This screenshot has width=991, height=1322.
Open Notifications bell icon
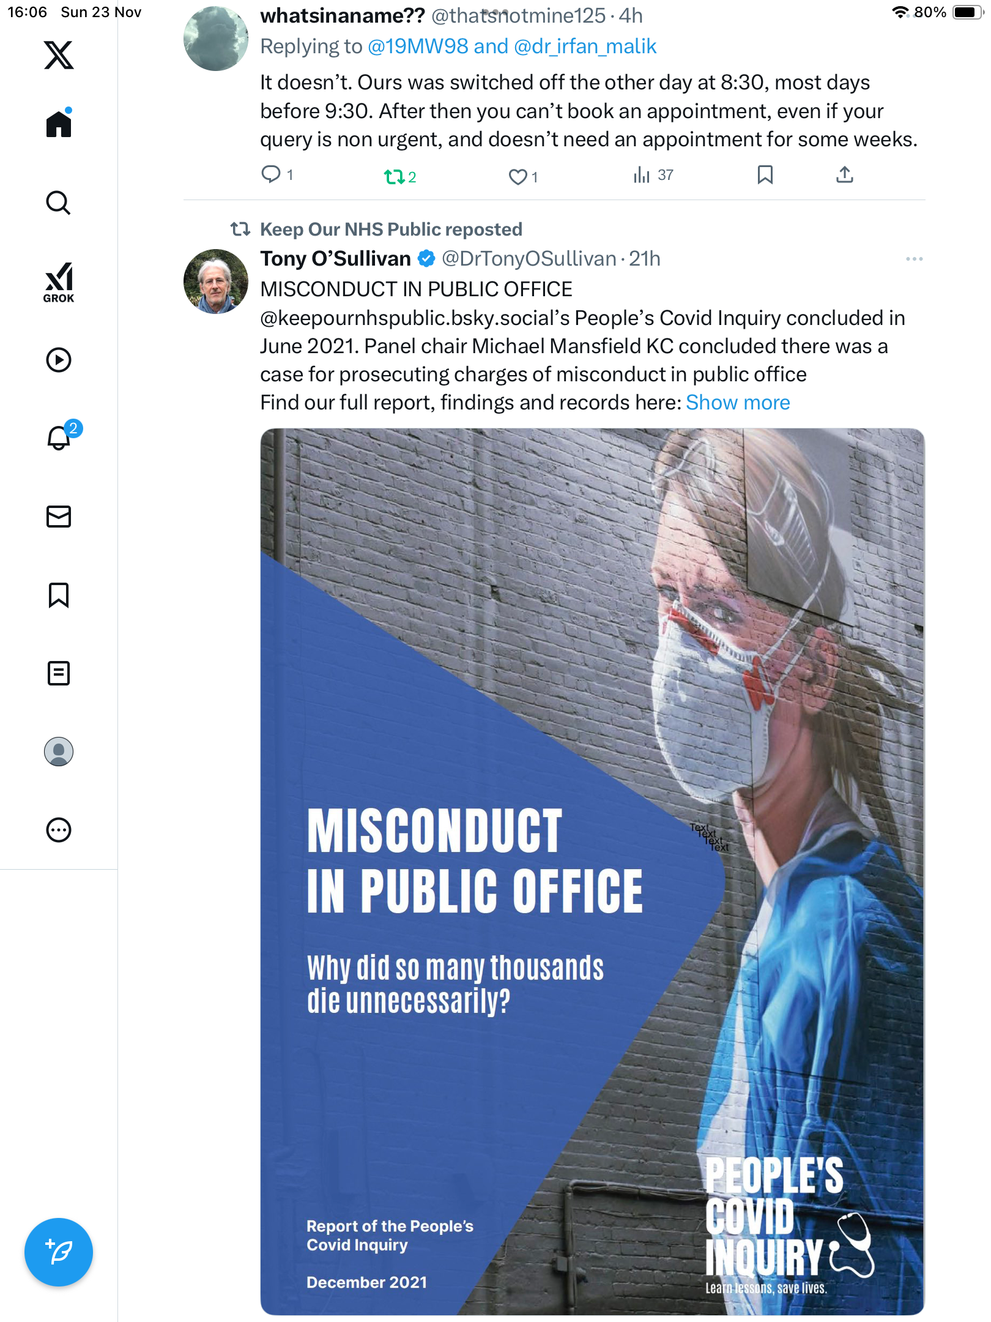pos(59,438)
